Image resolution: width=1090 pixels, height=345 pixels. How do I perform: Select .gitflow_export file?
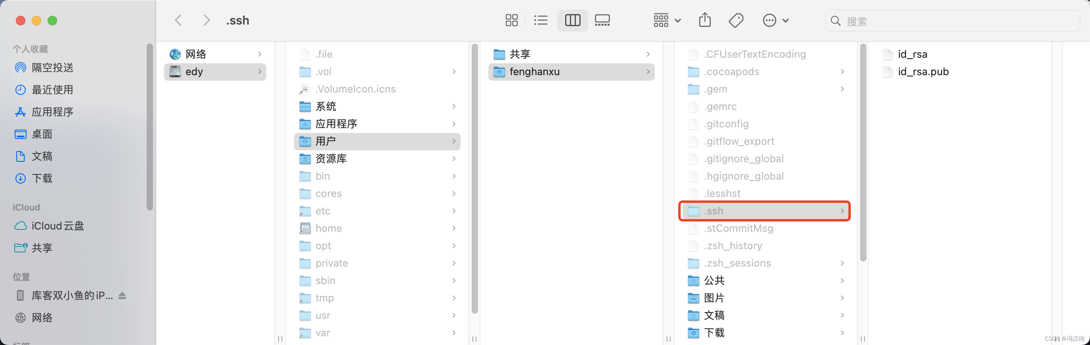pyautogui.click(x=765, y=142)
